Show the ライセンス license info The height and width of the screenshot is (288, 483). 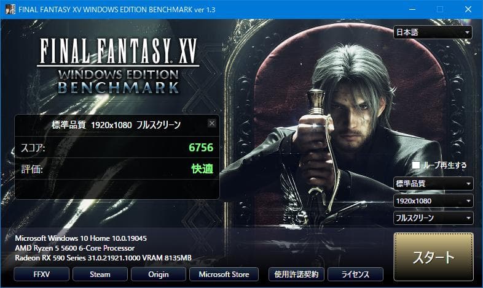355,274
